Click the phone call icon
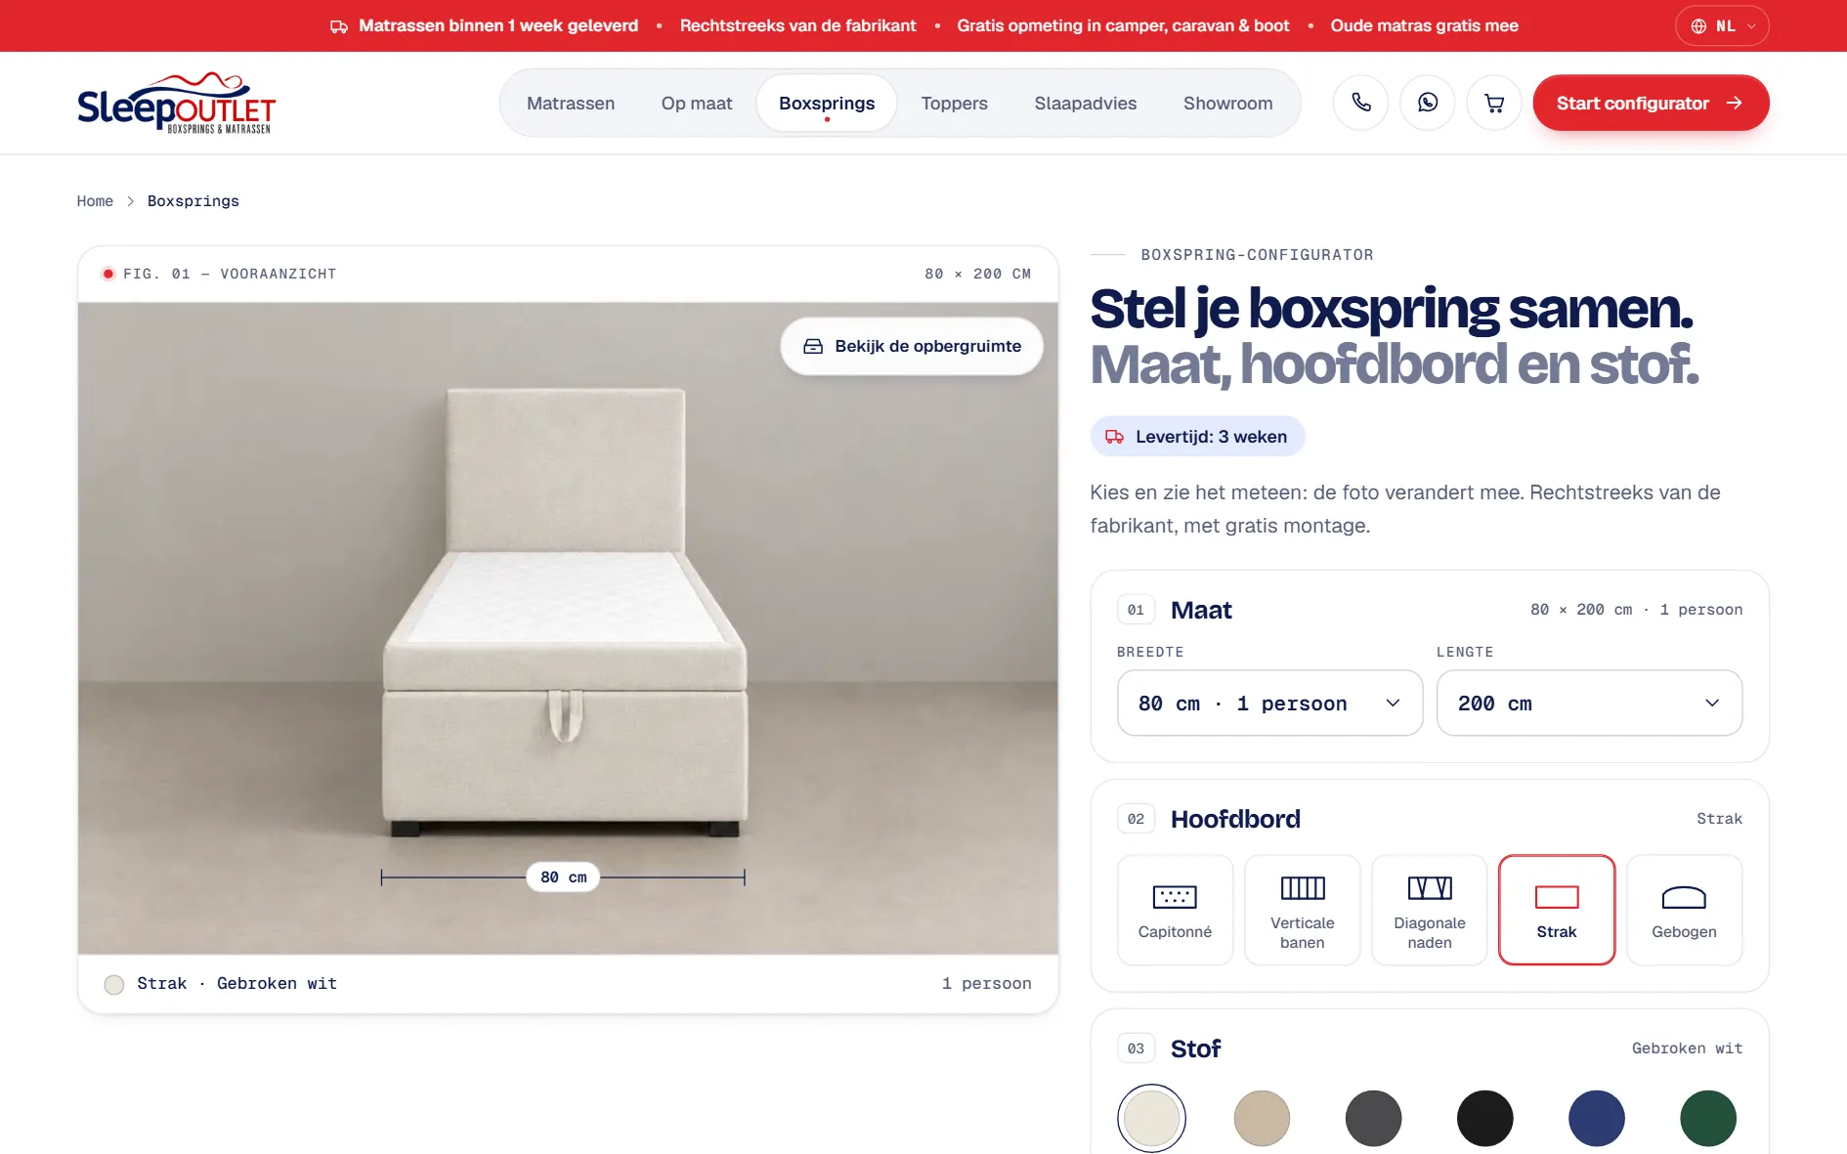1847x1154 pixels. point(1360,103)
